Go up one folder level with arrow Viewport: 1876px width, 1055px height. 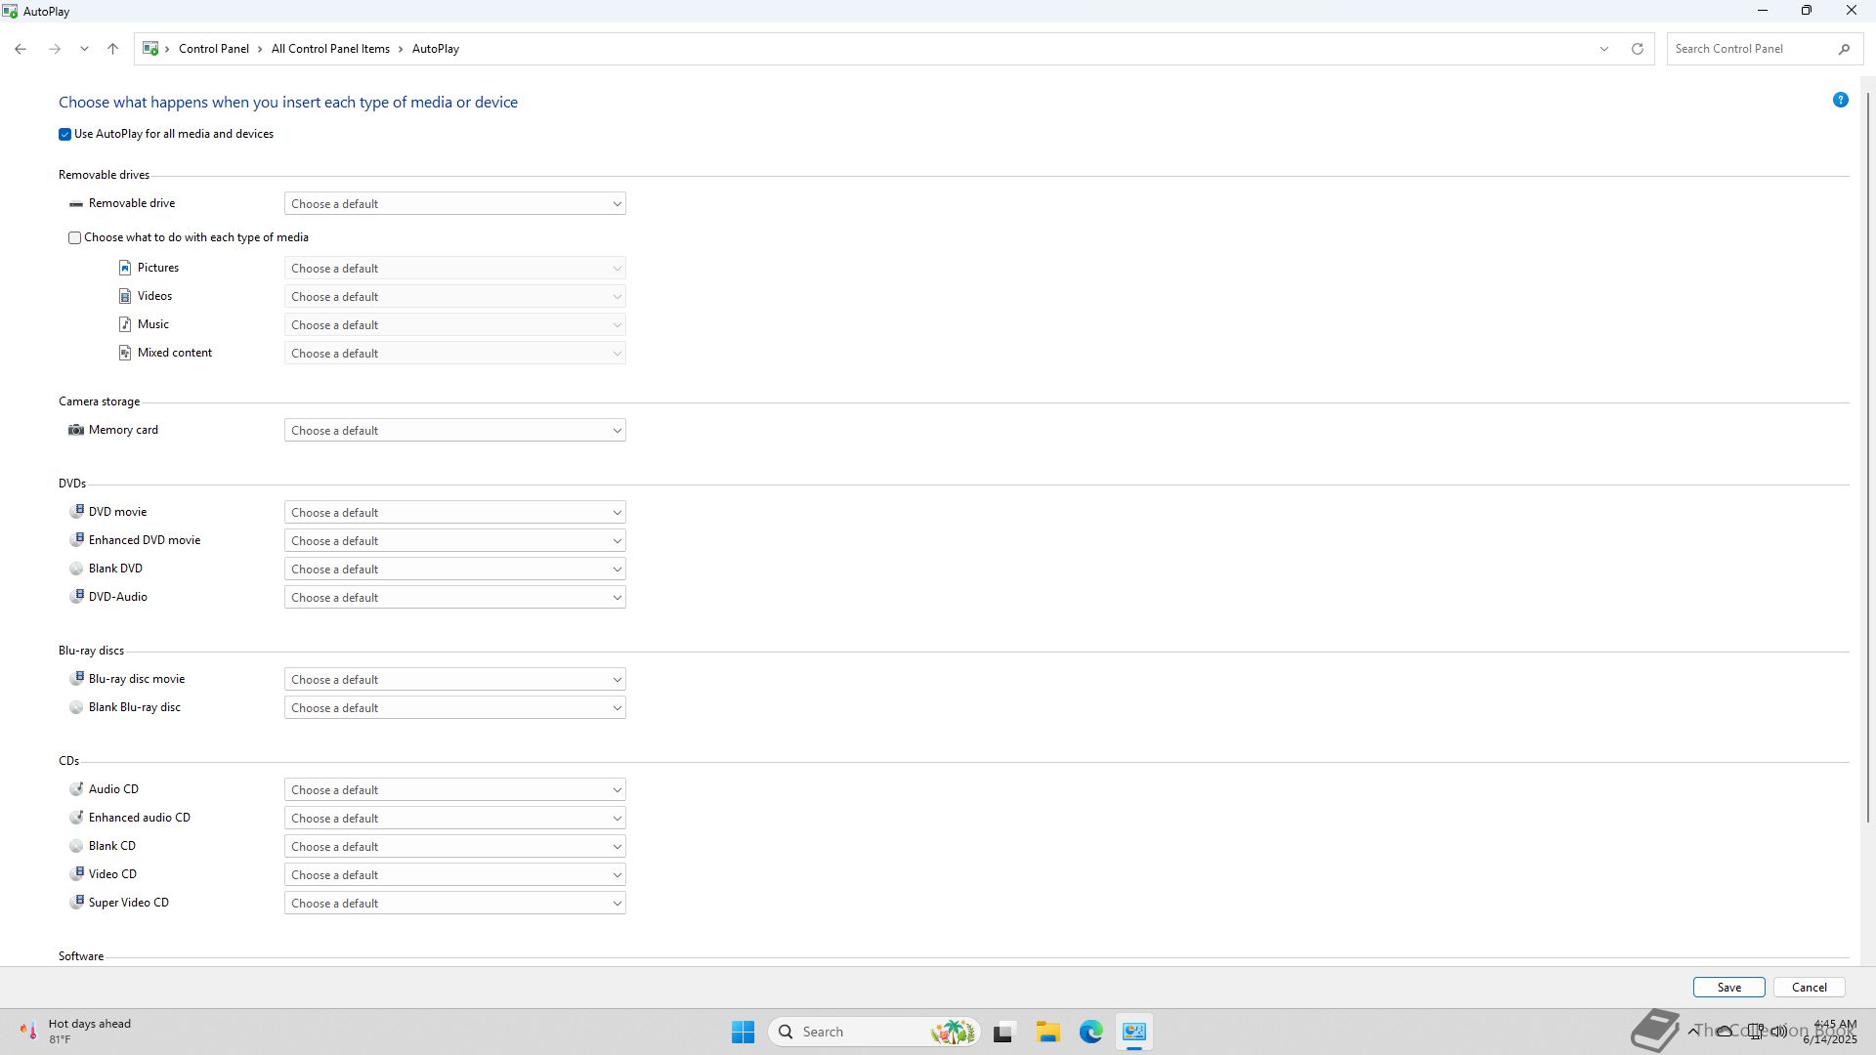click(112, 49)
